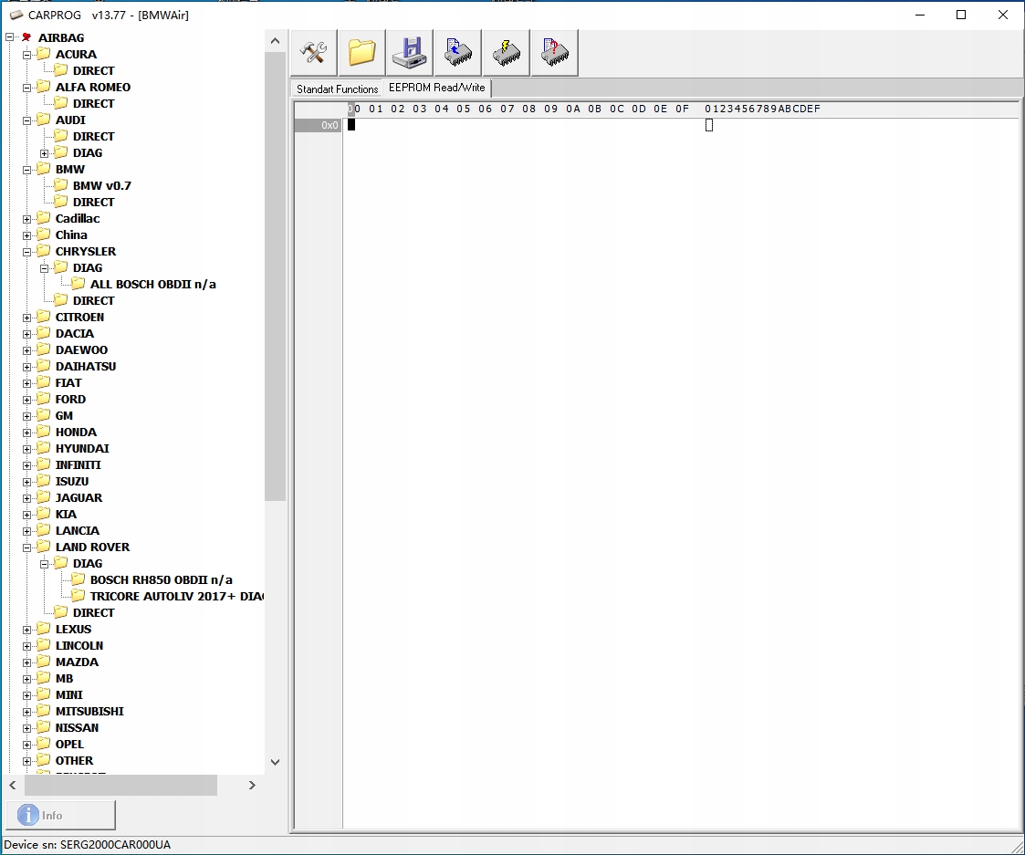1025x855 pixels.
Task: Click the LAND ROVER folder icon
Action: click(44, 547)
